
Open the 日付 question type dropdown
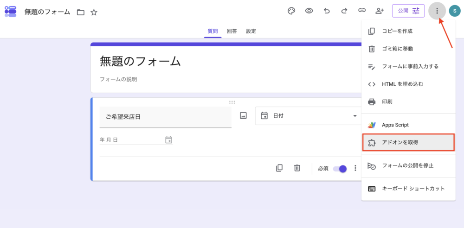308,116
